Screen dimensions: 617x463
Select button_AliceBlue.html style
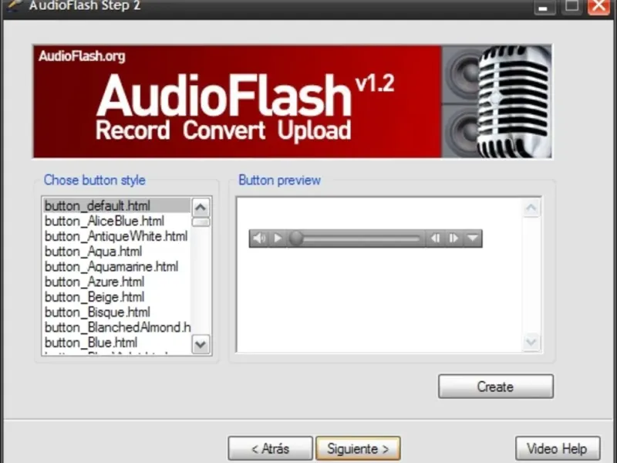[x=116, y=221]
